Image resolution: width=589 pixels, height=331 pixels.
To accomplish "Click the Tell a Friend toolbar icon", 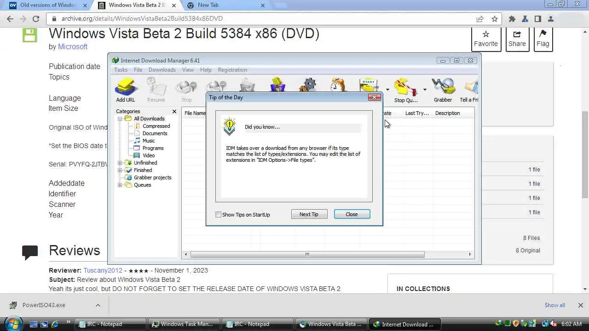I will click(469, 90).
